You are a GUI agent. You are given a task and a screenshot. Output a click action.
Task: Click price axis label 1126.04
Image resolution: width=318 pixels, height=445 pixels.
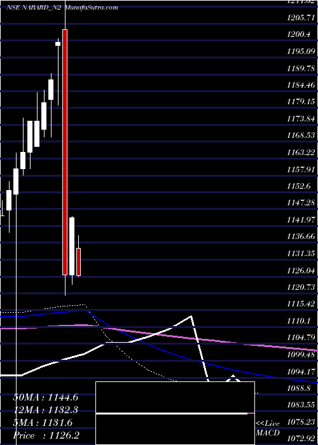pos(301,270)
